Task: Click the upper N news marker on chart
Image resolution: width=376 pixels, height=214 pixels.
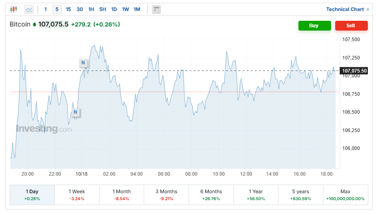Action: click(83, 63)
